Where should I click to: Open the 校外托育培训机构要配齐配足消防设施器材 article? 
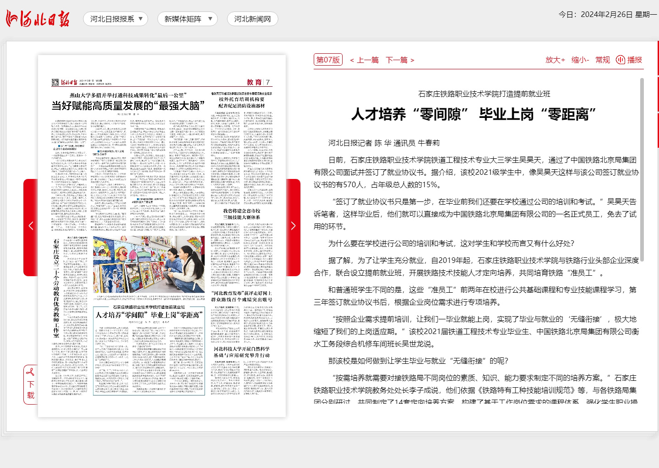[242, 102]
